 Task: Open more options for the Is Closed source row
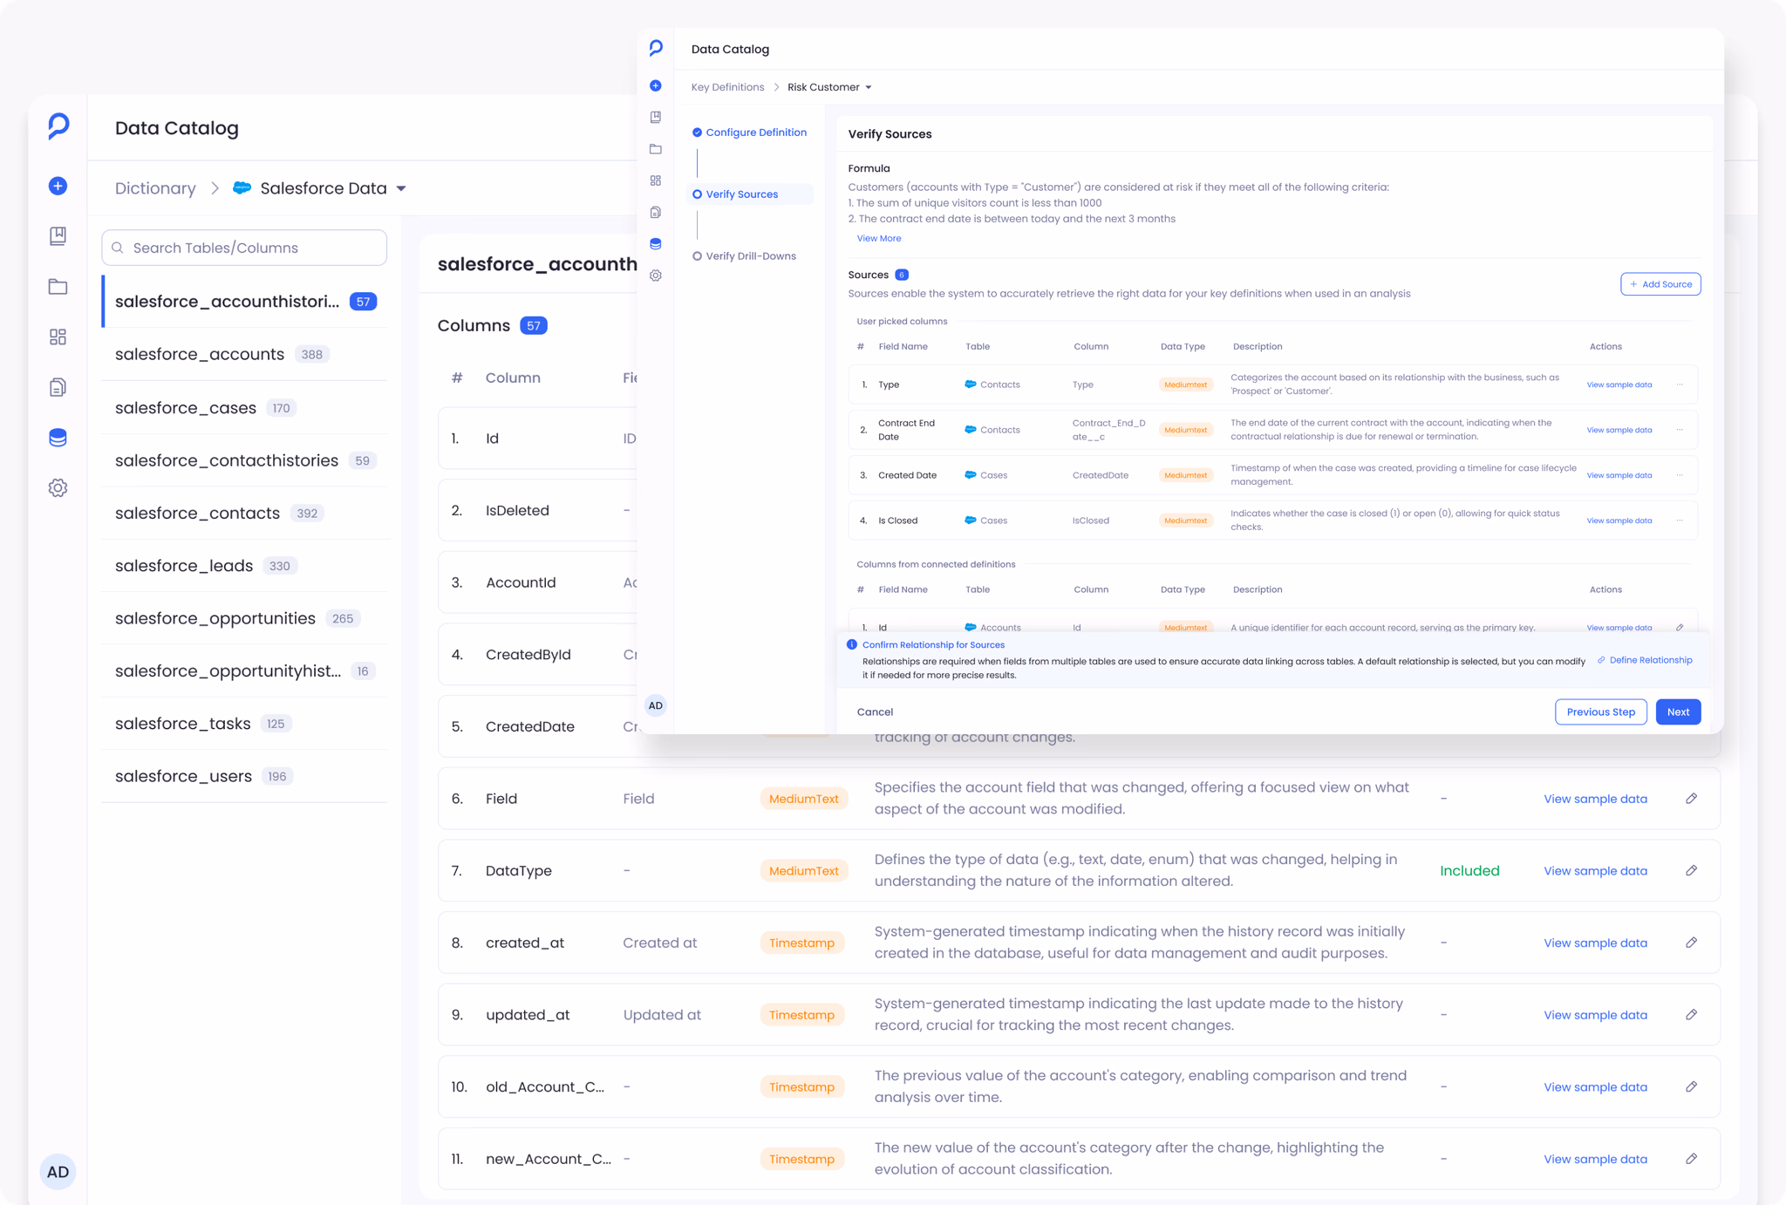click(x=1680, y=521)
